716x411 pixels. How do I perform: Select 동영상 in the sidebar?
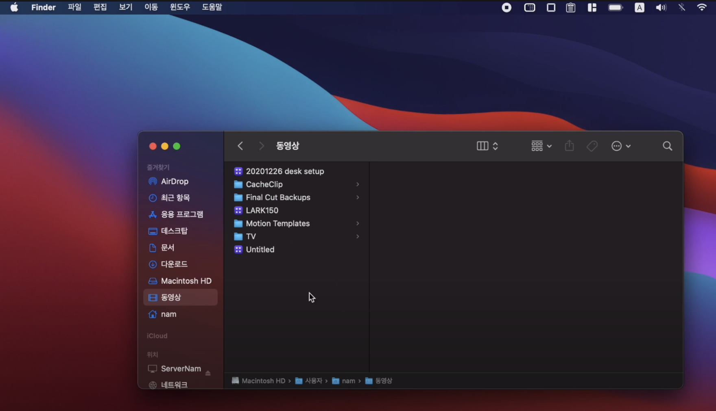click(180, 297)
